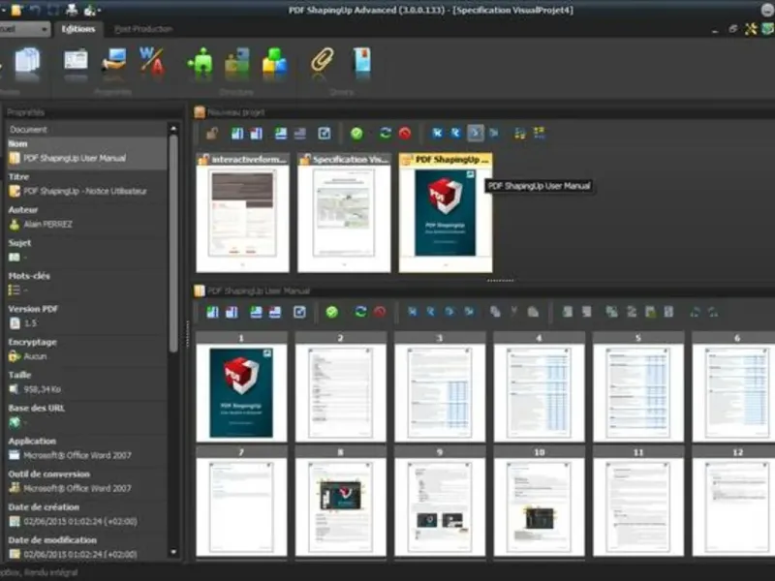Click the cut scissors icon in pages toolbar
Viewport: 775px width, 581px height.
point(514,311)
